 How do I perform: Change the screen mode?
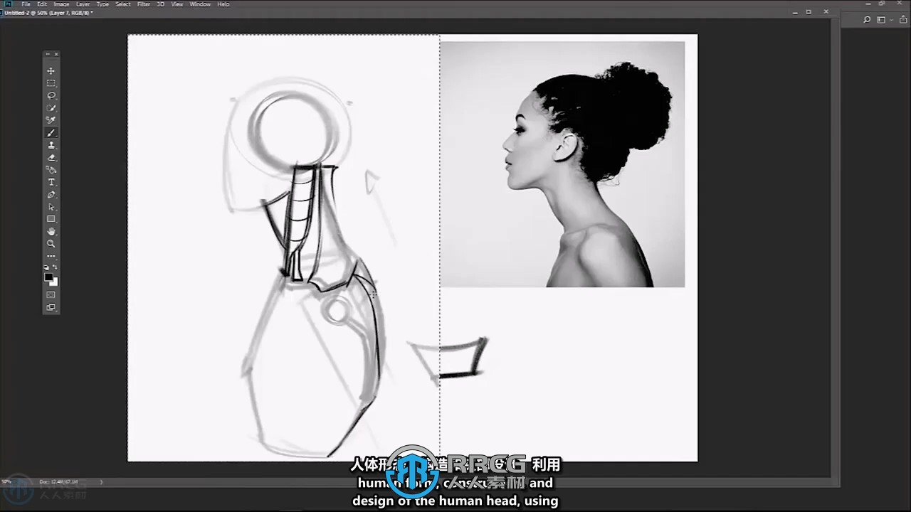coord(51,307)
